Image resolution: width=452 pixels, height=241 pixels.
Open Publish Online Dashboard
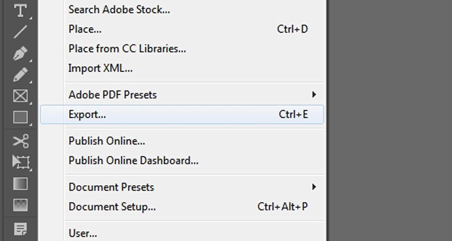pyautogui.click(x=133, y=161)
